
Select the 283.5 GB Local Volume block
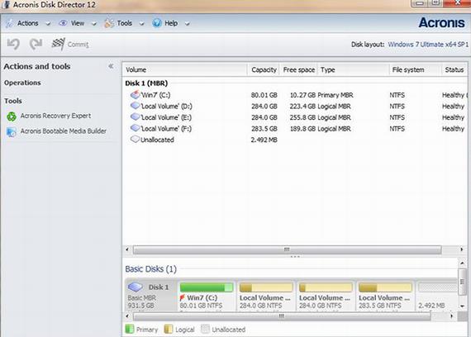point(385,296)
